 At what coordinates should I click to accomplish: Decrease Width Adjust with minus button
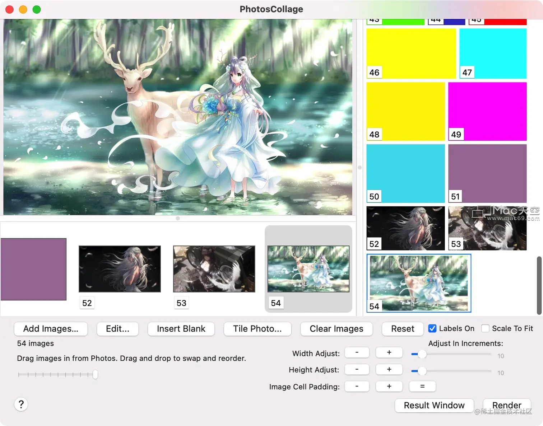[x=357, y=352]
